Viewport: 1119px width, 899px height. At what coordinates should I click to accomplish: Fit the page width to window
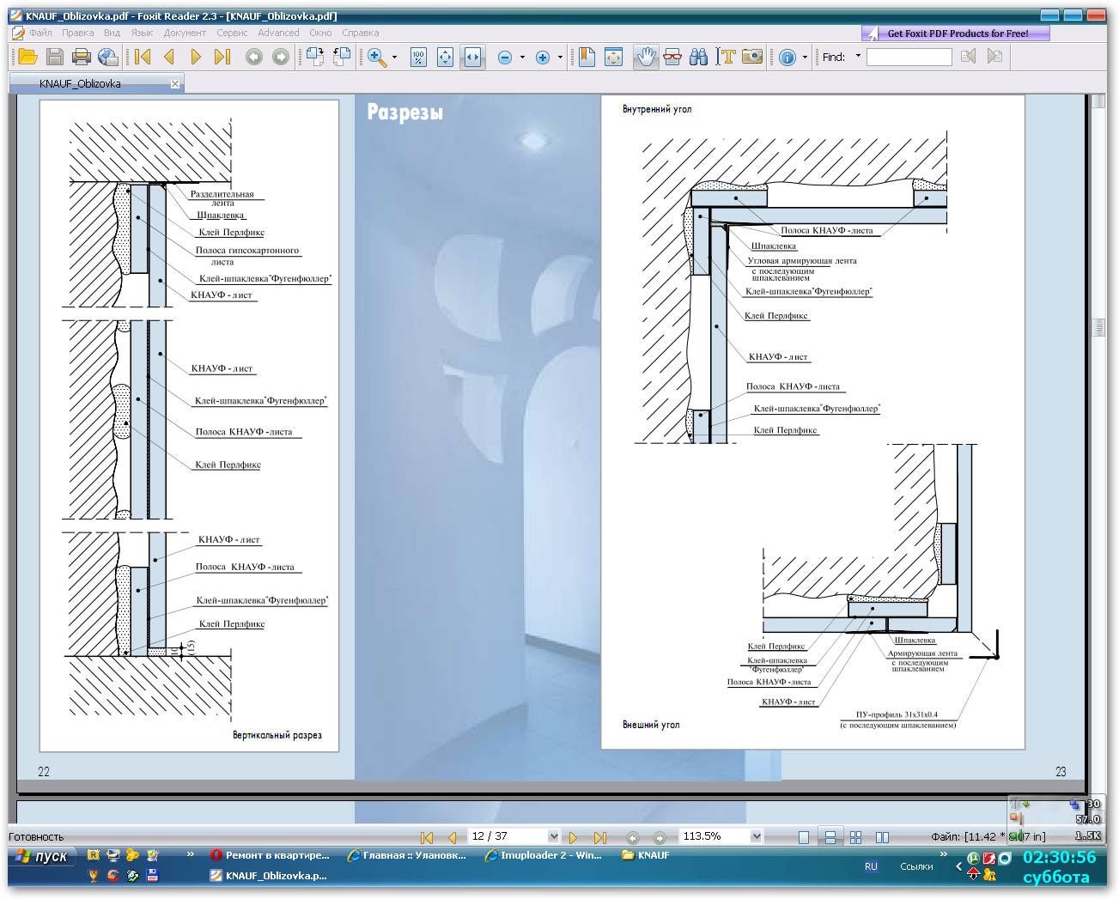(x=472, y=57)
